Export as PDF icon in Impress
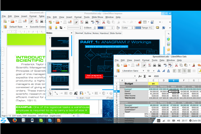Viewport: 201px width, 134px height. [82, 22]
